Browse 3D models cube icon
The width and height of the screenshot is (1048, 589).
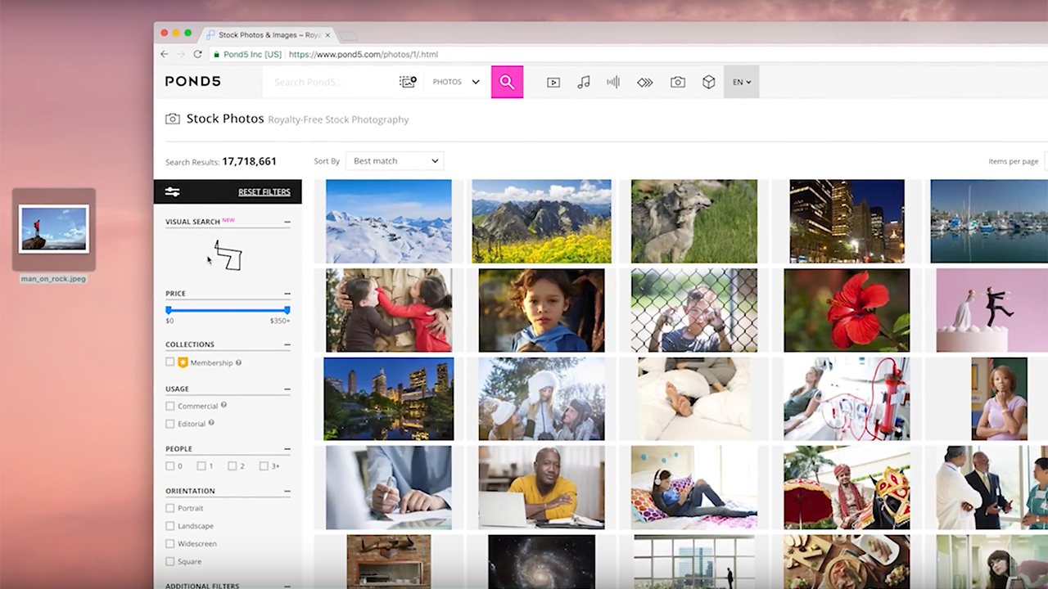tap(709, 82)
